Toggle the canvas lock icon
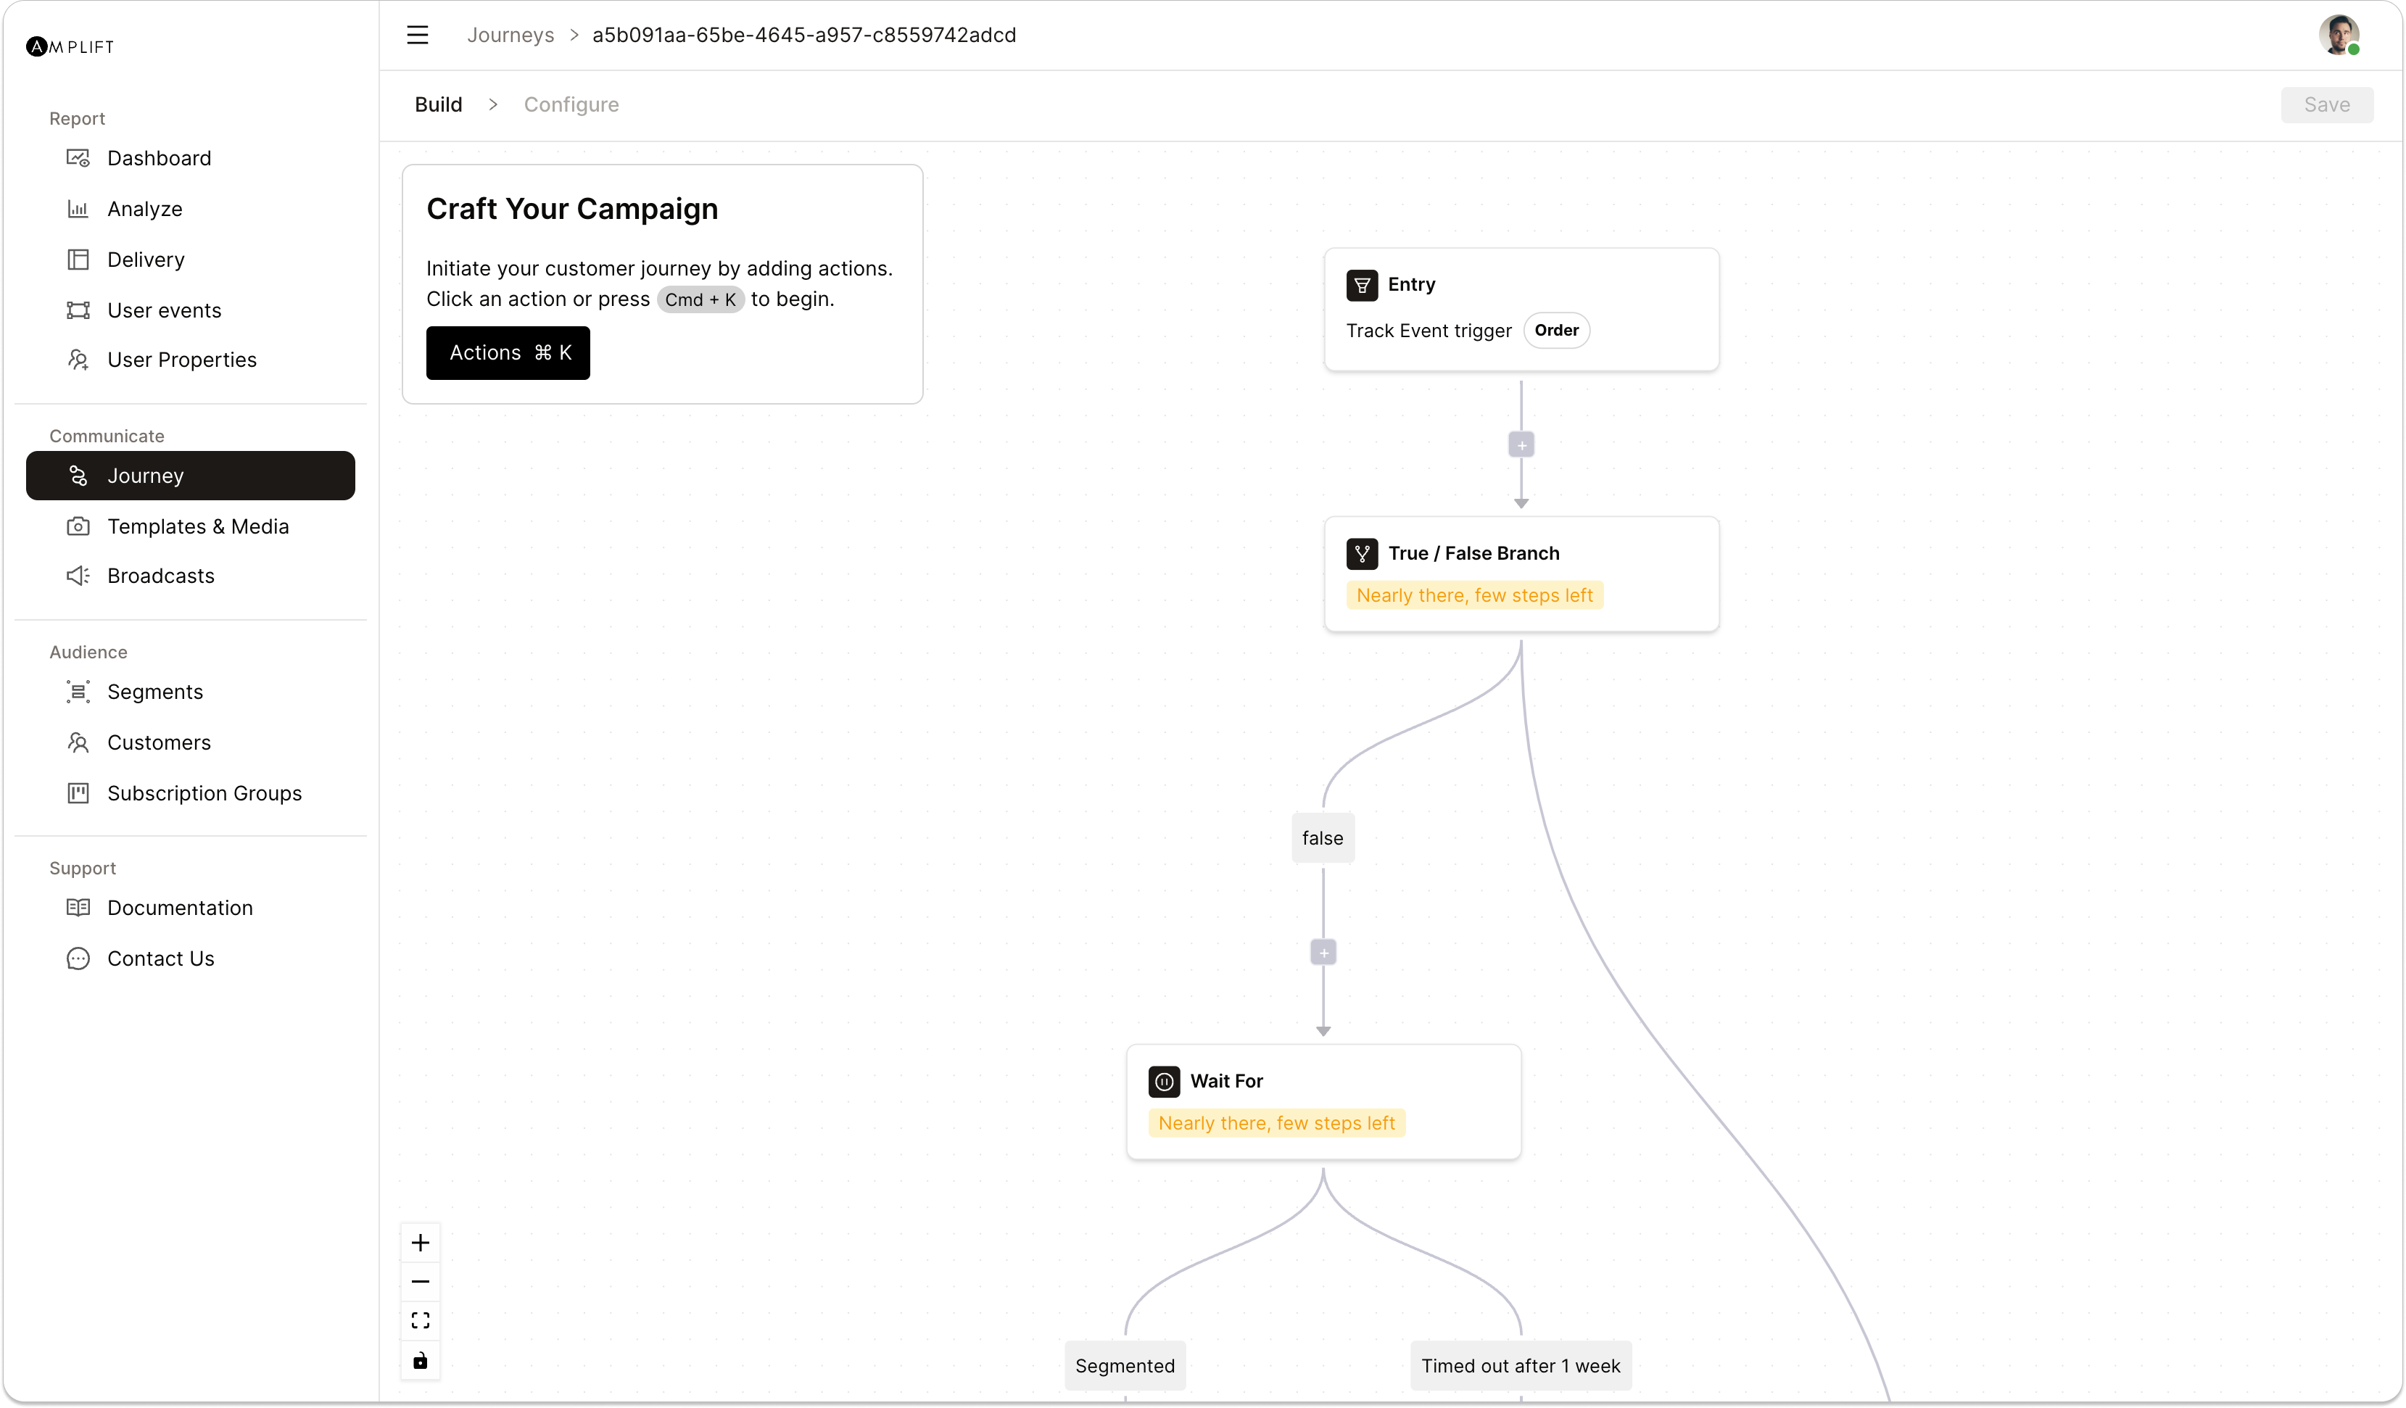The width and height of the screenshot is (2406, 1408). click(420, 1360)
